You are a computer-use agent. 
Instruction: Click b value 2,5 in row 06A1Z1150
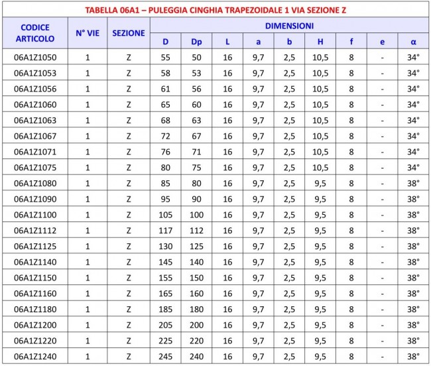point(290,278)
